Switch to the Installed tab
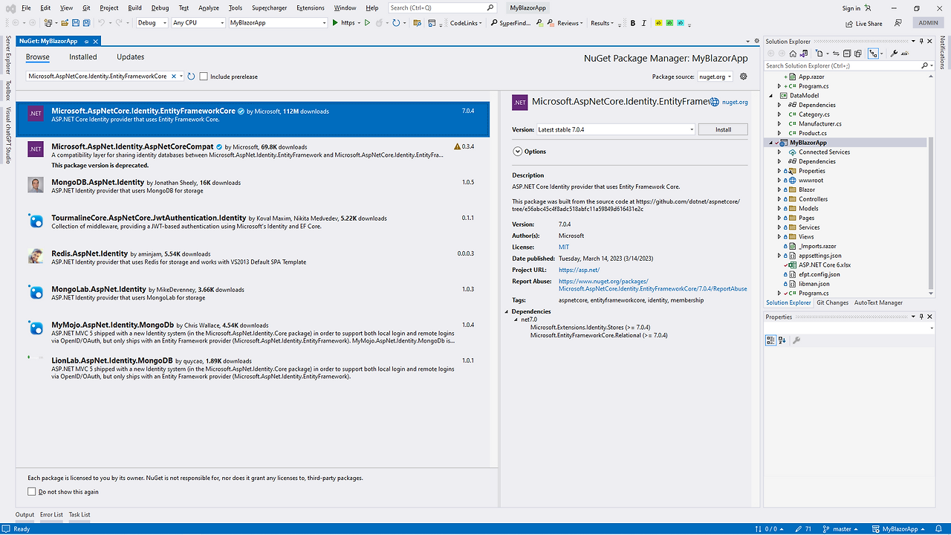 82,56
